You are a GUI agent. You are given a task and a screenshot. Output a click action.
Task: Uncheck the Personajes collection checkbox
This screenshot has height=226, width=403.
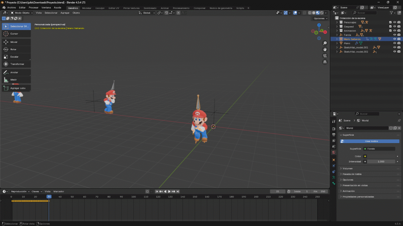390,22
